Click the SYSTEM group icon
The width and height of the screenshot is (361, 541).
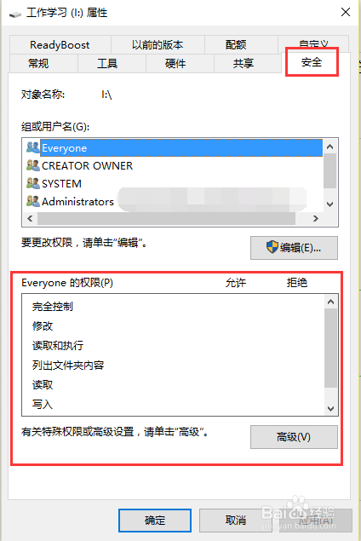coord(33,183)
